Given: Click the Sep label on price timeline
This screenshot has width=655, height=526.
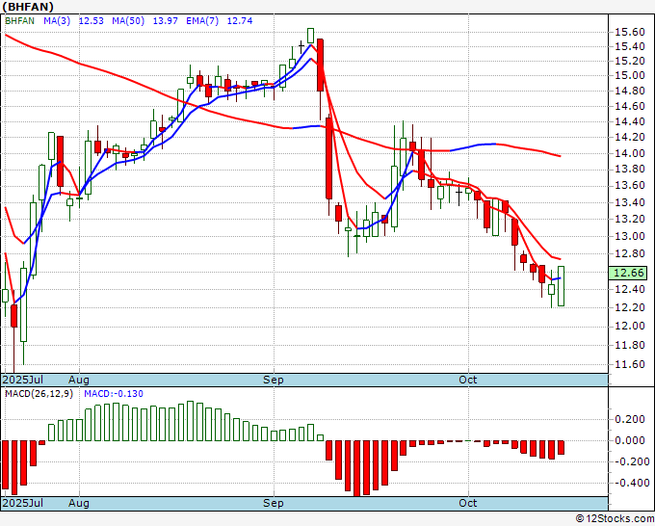Looking at the screenshot, I should tap(275, 380).
